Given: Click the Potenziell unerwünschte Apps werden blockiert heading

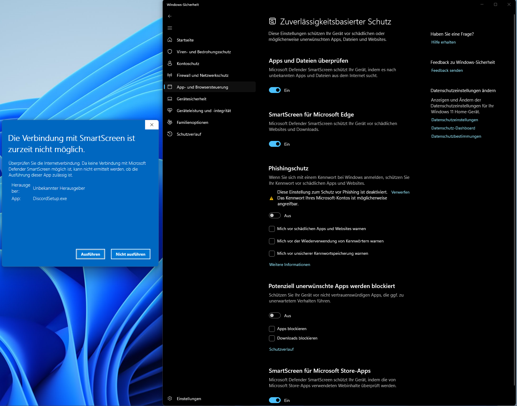Looking at the screenshot, I should point(332,286).
